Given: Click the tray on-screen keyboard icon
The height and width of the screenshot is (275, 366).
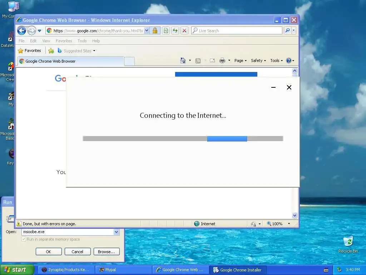Looking at the screenshot, I should tap(326, 270).
